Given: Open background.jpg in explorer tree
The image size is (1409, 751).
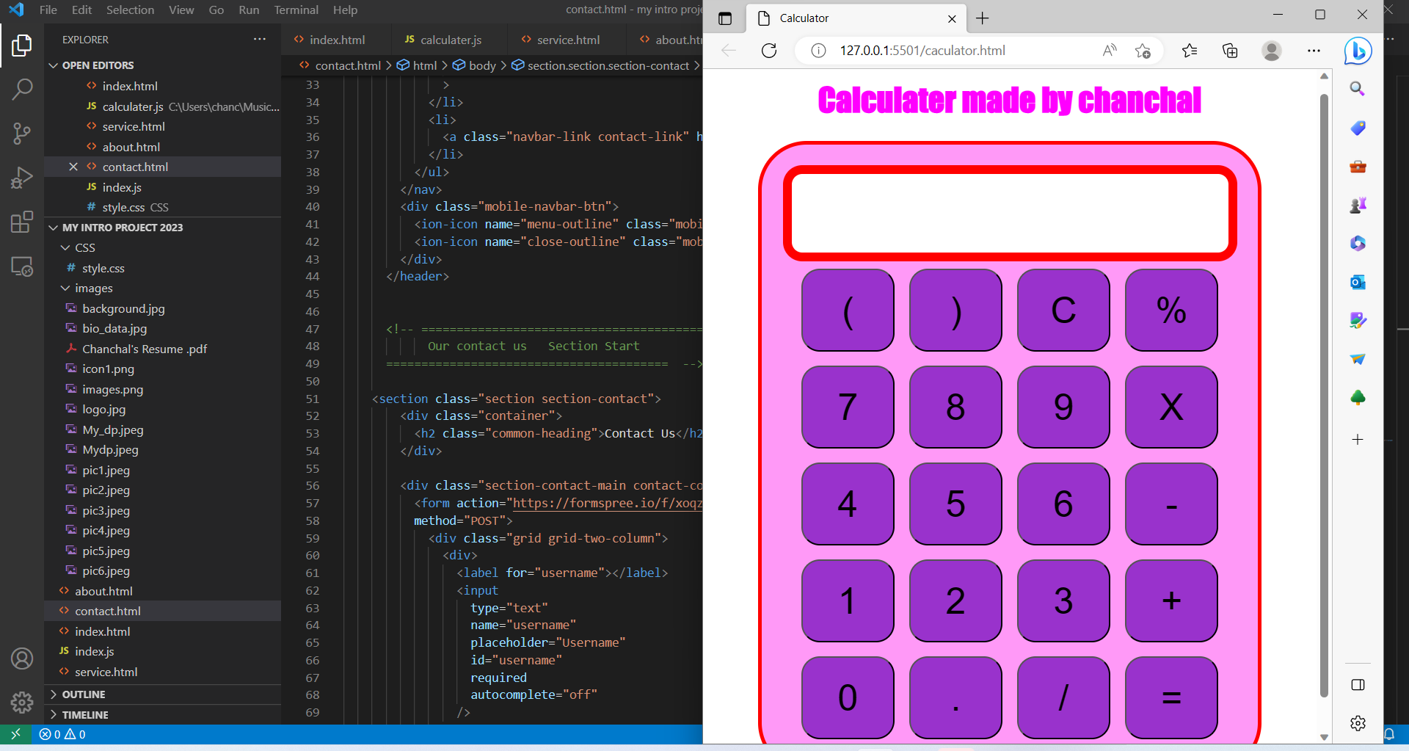Looking at the screenshot, I should 123,309.
